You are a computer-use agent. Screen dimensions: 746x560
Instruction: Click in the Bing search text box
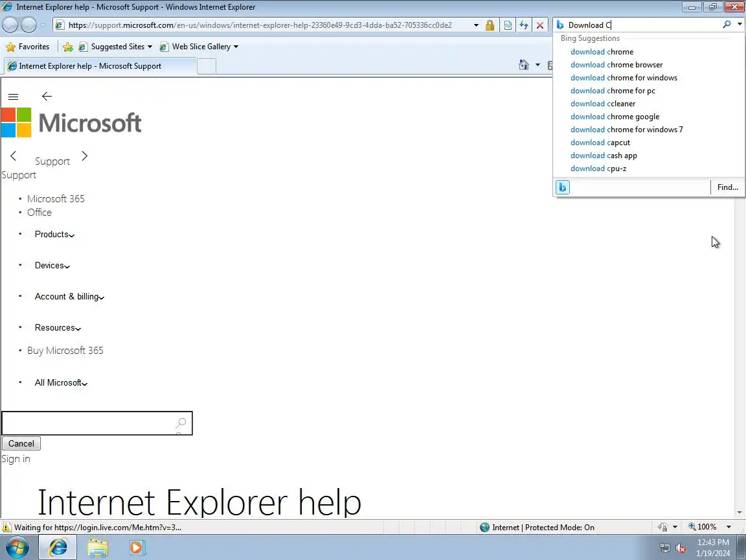pos(642,25)
